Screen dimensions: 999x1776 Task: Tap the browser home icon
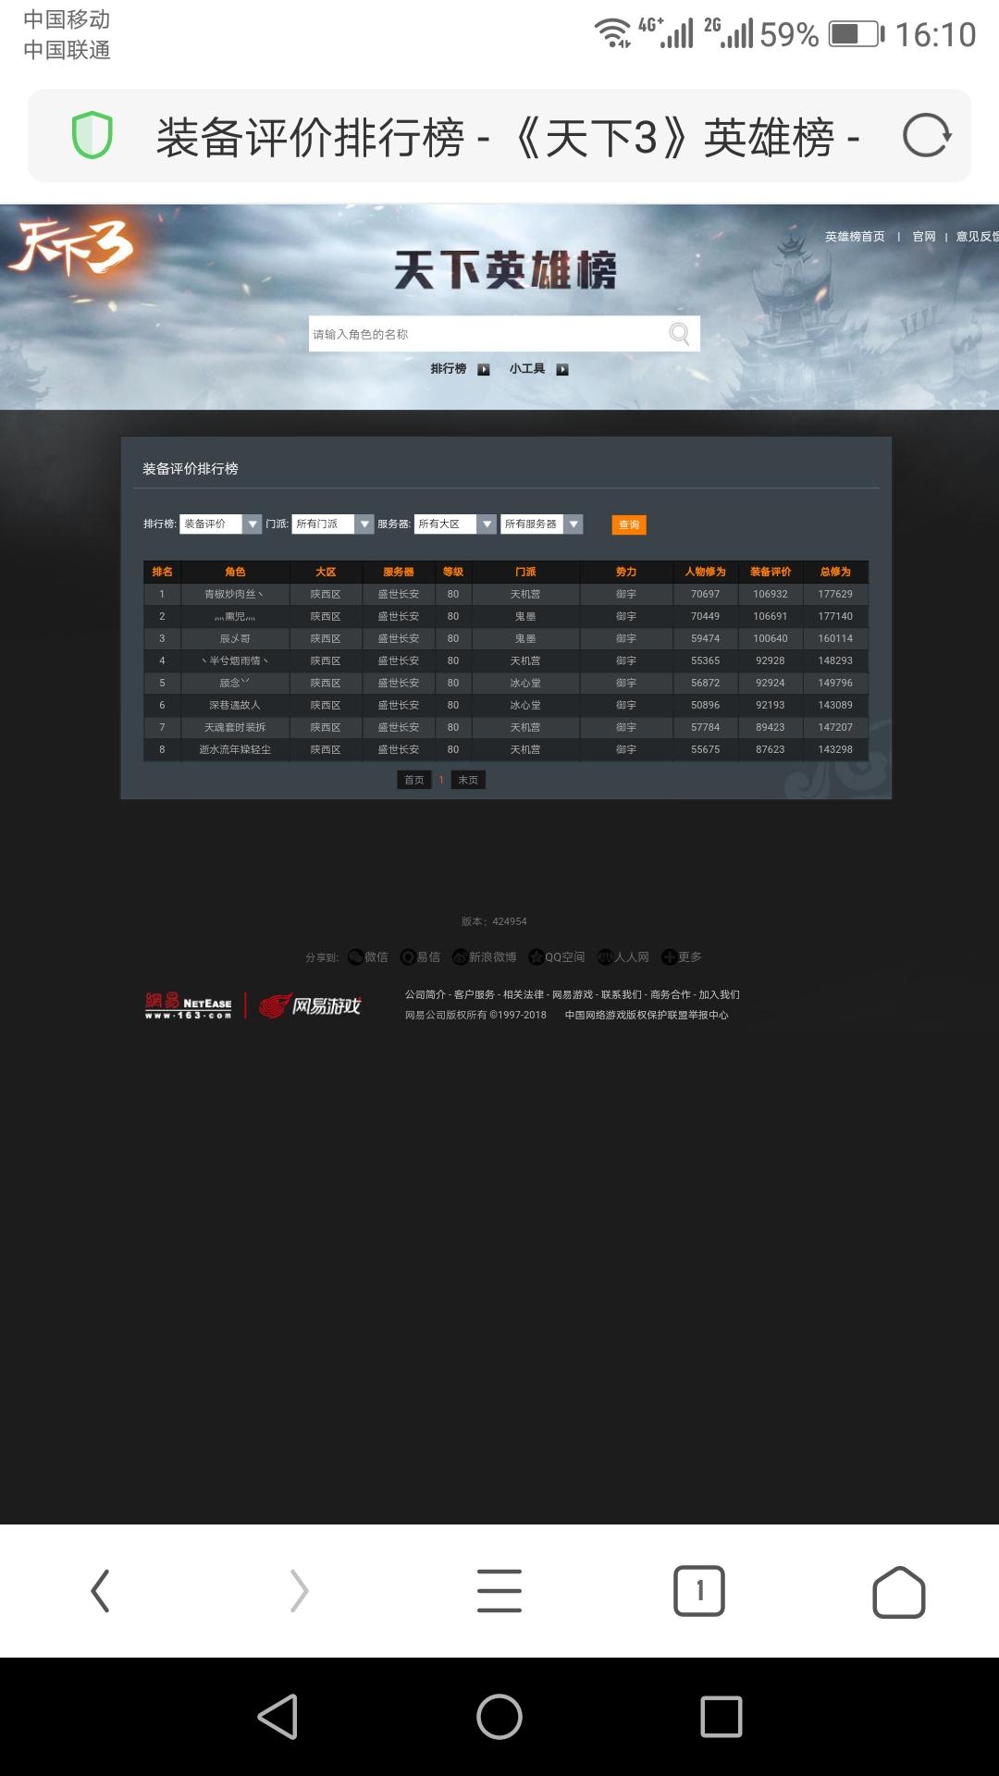[899, 1591]
